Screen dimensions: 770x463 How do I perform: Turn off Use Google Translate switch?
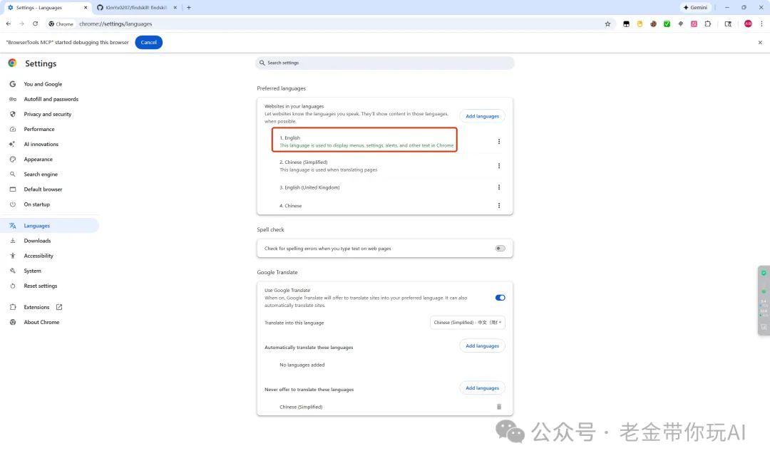(500, 298)
